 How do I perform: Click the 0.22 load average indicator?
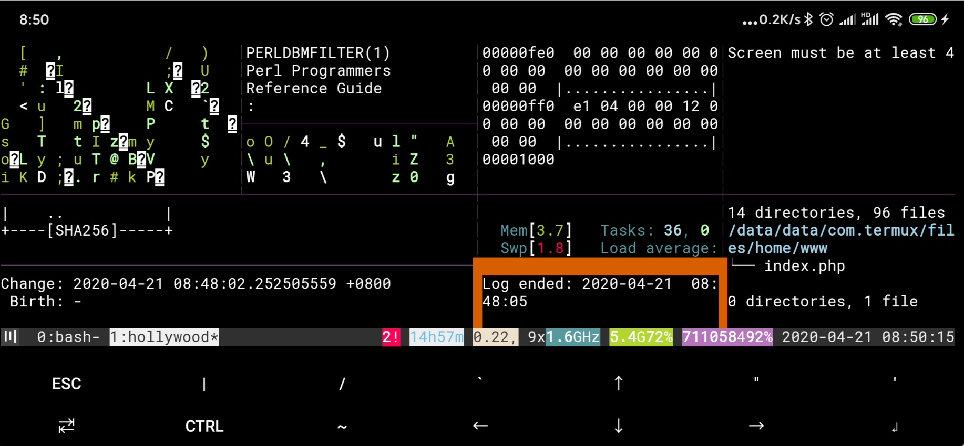pos(496,337)
